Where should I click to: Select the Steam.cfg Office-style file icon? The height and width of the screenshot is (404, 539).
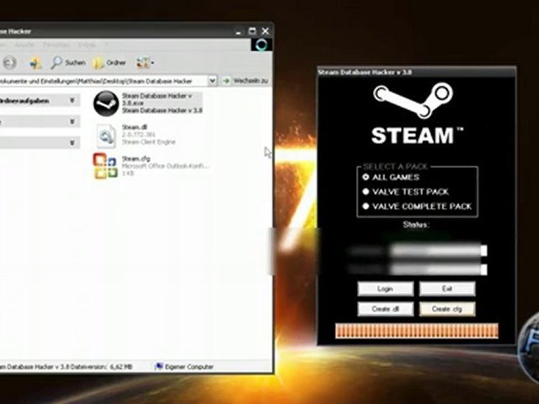tap(104, 167)
